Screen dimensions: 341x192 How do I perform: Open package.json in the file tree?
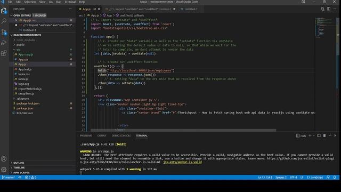[x=25, y=108]
